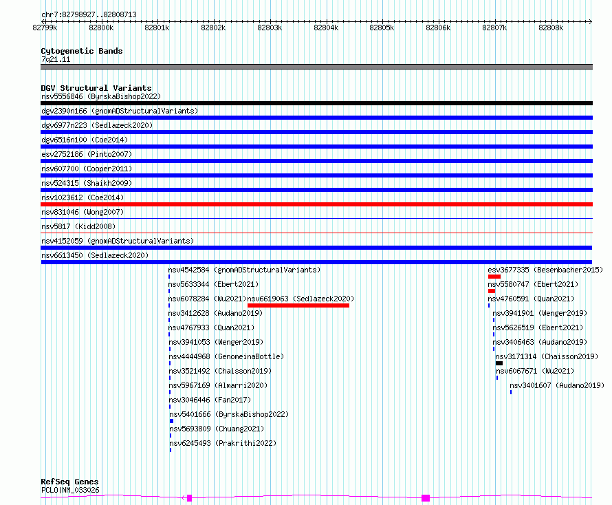Click the 82803k ruler tick label
Viewport: 612px width, 505px height.
click(270, 28)
